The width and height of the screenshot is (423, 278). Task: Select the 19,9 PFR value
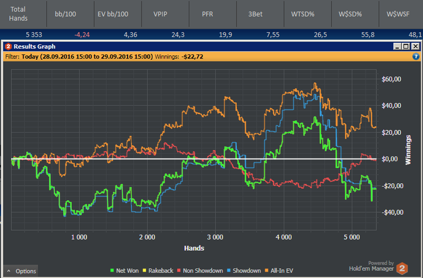point(225,34)
